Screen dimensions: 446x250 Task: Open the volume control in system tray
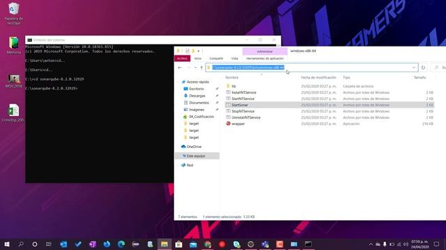point(406,244)
